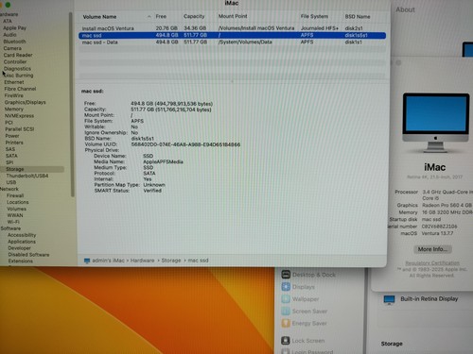Sort volumes by Capacity column
The height and width of the screenshot is (354, 473).
pos(194,16)
